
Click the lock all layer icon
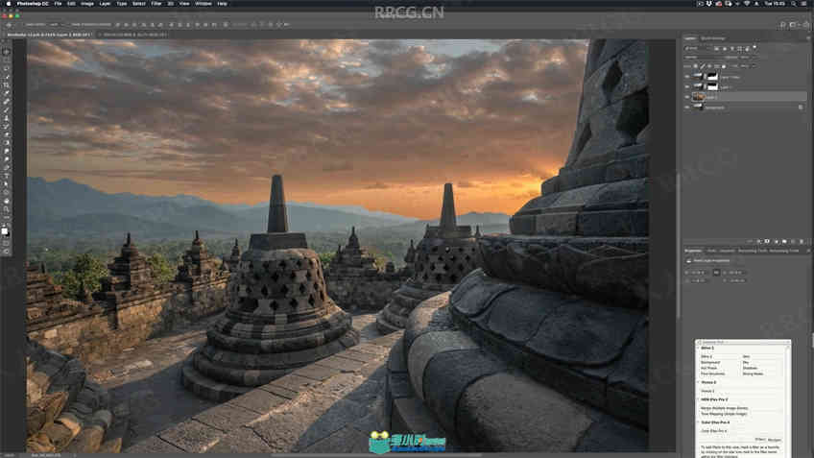point(724,66)
